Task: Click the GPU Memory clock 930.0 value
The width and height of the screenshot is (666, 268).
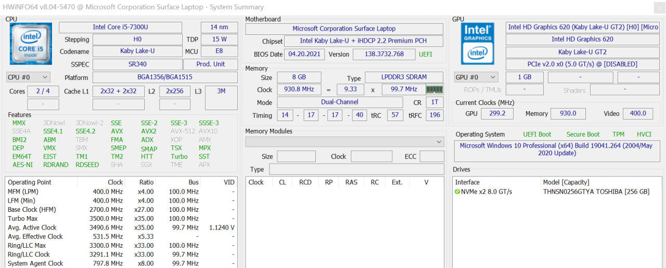Action: coord(568,113)
